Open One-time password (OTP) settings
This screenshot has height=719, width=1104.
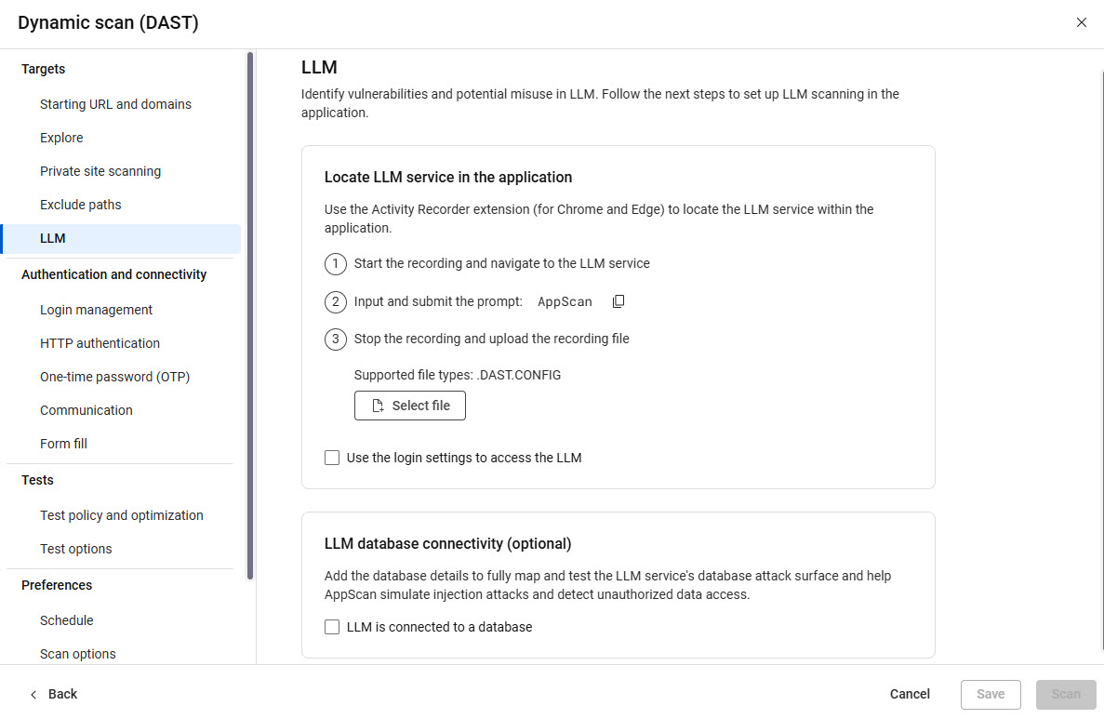tap(113, 376)
